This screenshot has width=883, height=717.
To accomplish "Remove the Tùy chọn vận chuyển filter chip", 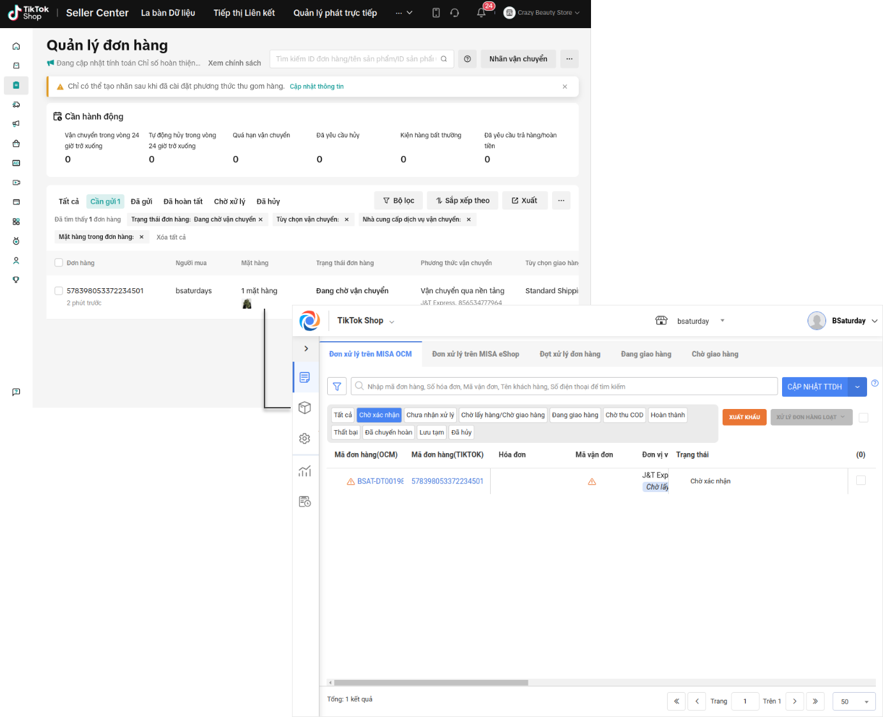I will [347, 220].
